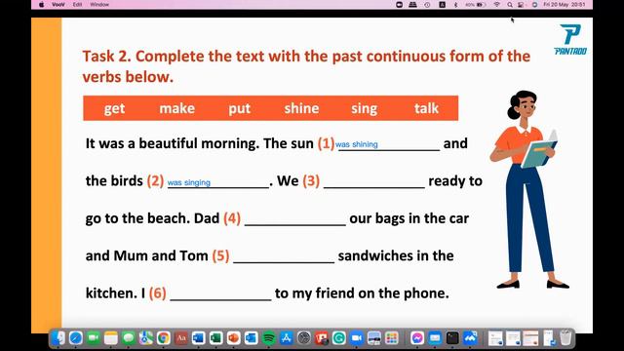Viewport: 624px width, 351px height.
Task: Open the Edit menu
Action: point(77,4)
